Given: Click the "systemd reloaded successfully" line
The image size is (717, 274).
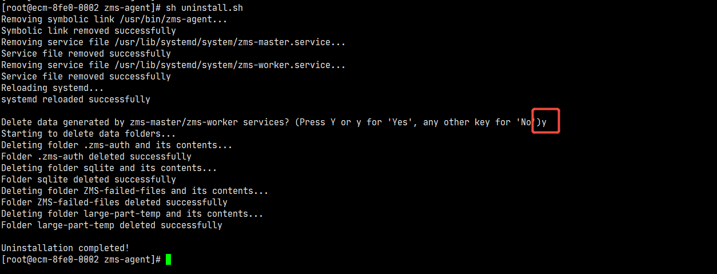Looking at the screenshot, I should pos(75,100).
